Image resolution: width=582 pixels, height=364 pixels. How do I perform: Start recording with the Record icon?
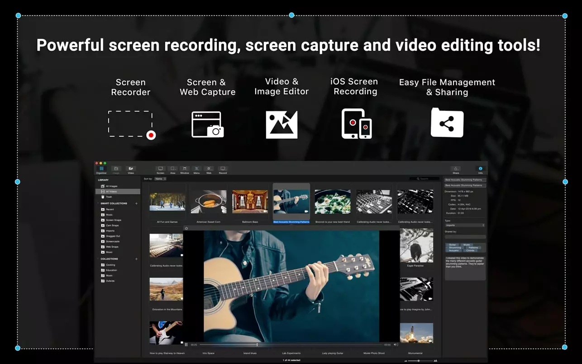point(223,169)
